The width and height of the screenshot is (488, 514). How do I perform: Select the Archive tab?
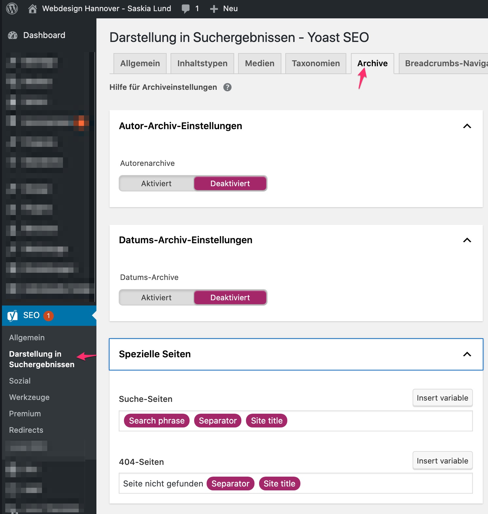373,64
